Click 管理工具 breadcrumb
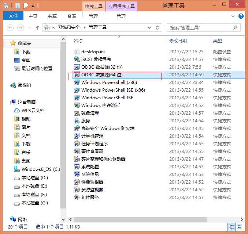 (x=97, y=27)
